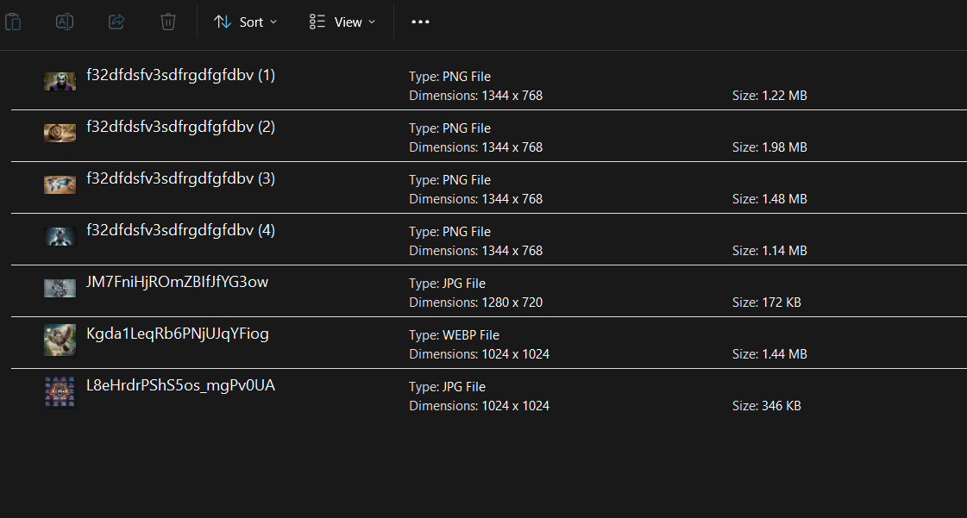This screenshot has width=967, height=518.
Task: Click the Delete trash can icon
Action: coord(167,22)
